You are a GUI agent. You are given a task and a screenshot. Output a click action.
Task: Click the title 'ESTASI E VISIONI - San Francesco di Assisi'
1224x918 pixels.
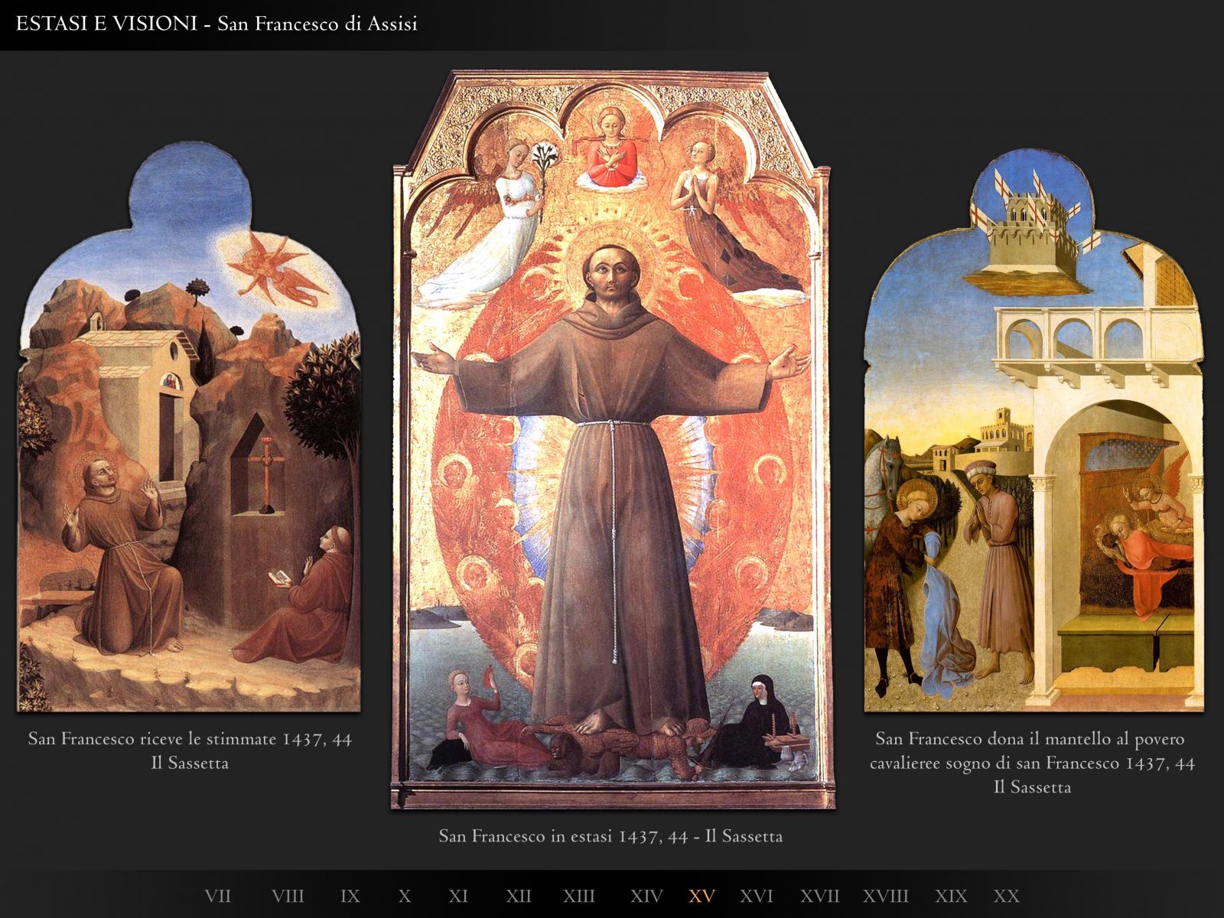click(216, 24)
